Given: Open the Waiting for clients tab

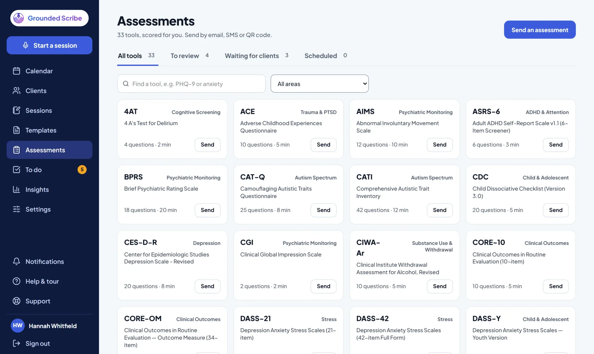Looking at the screenshot, I should point(257,56).
